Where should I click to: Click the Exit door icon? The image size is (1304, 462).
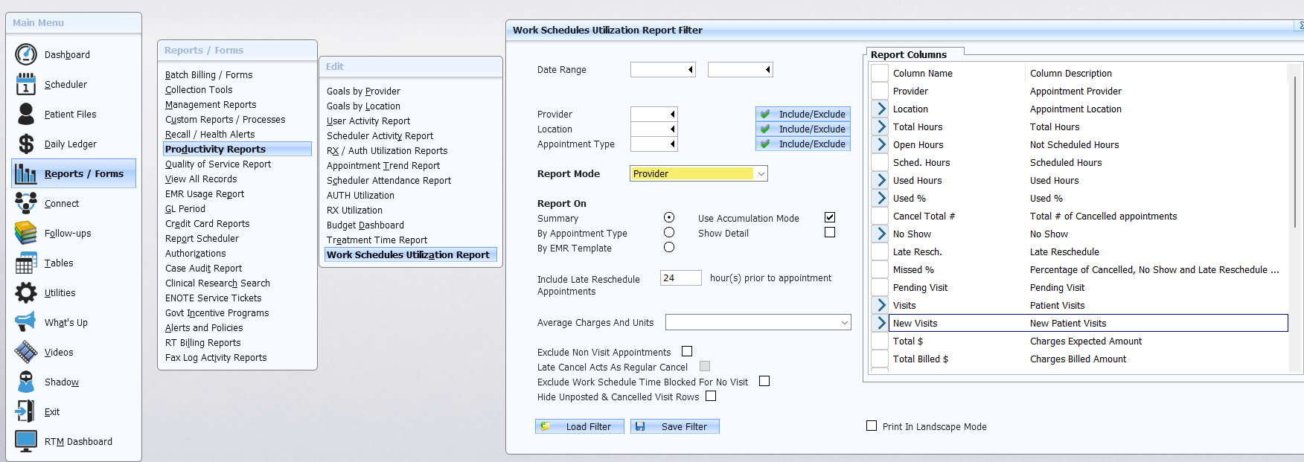click(26, 411)
